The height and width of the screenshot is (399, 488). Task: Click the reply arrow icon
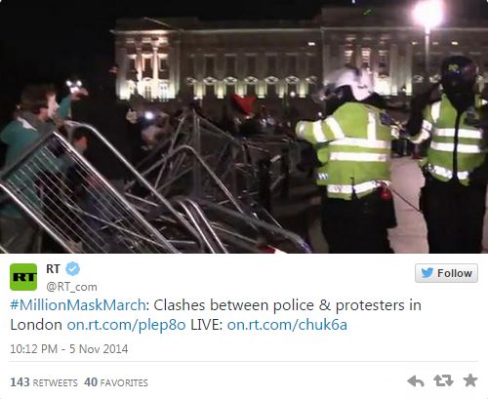pyautogui.click(x=416, y=380)
